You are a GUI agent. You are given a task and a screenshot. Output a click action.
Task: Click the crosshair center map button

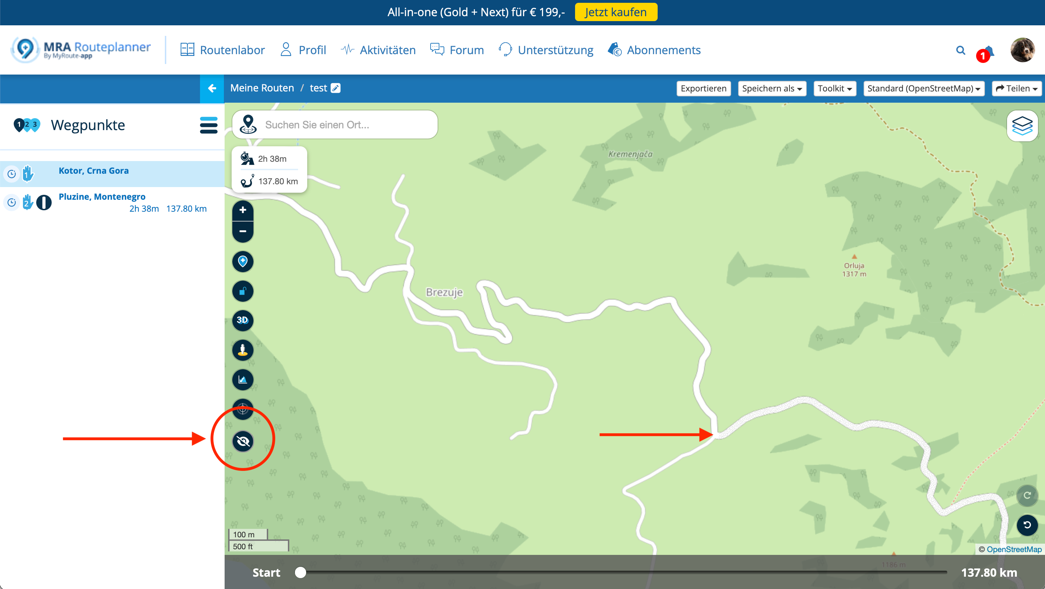point(243,409)
